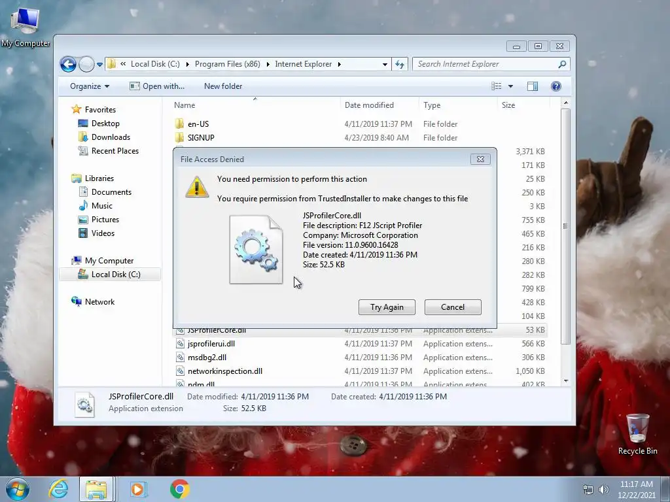Open the Music library

[101, 206]
